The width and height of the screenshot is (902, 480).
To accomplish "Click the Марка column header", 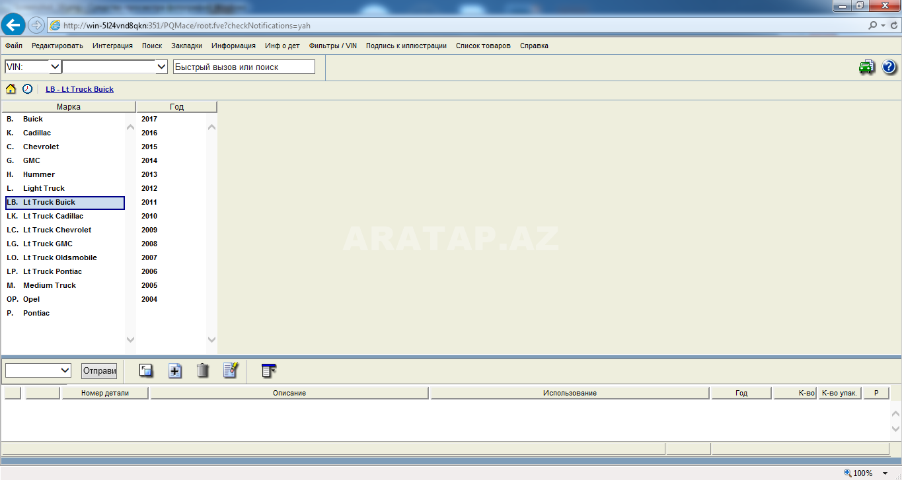I will click(x=69, y=106).
